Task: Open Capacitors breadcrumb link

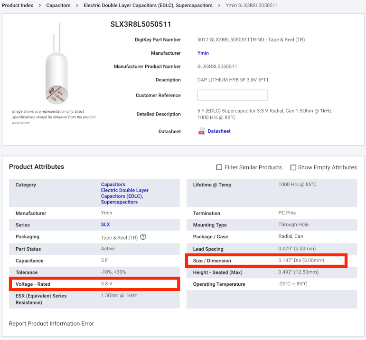Action: tap(58, 5)
